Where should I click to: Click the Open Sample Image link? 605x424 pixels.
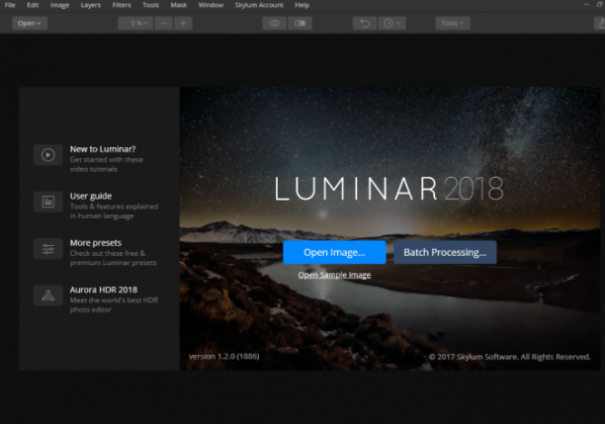point(334,275)
